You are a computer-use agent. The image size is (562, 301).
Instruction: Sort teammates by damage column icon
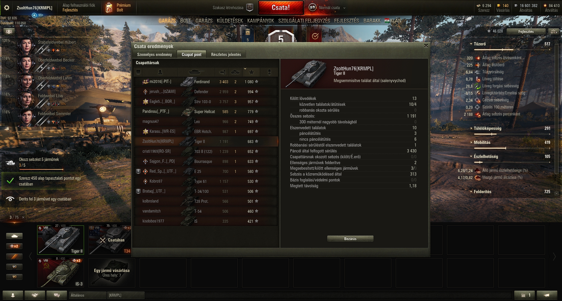coord(223,72)
